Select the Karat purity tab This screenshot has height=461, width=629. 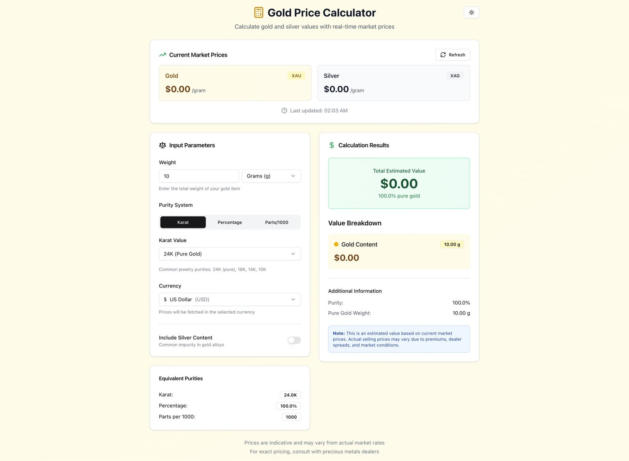tap(183, 222)
